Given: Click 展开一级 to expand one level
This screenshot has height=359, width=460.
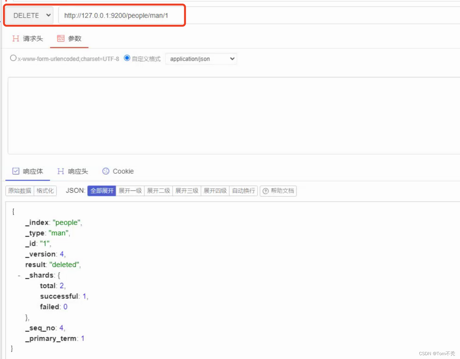Looking at the screenshot, I should [130, 191].
